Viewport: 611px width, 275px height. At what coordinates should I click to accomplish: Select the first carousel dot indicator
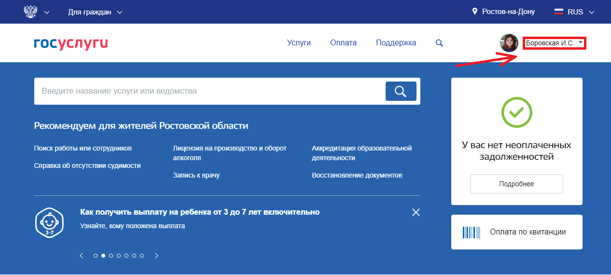coord(96,256)
